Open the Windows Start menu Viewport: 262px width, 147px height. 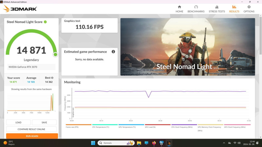coord(93,143)
